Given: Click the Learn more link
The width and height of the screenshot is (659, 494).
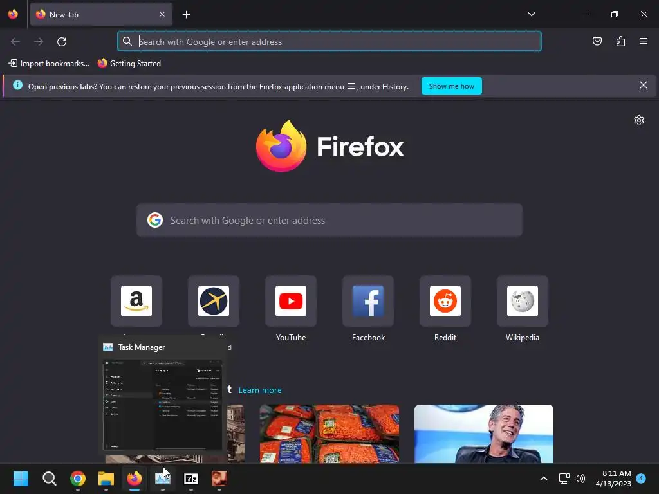Looking at the screenshot, I should 260,390.
